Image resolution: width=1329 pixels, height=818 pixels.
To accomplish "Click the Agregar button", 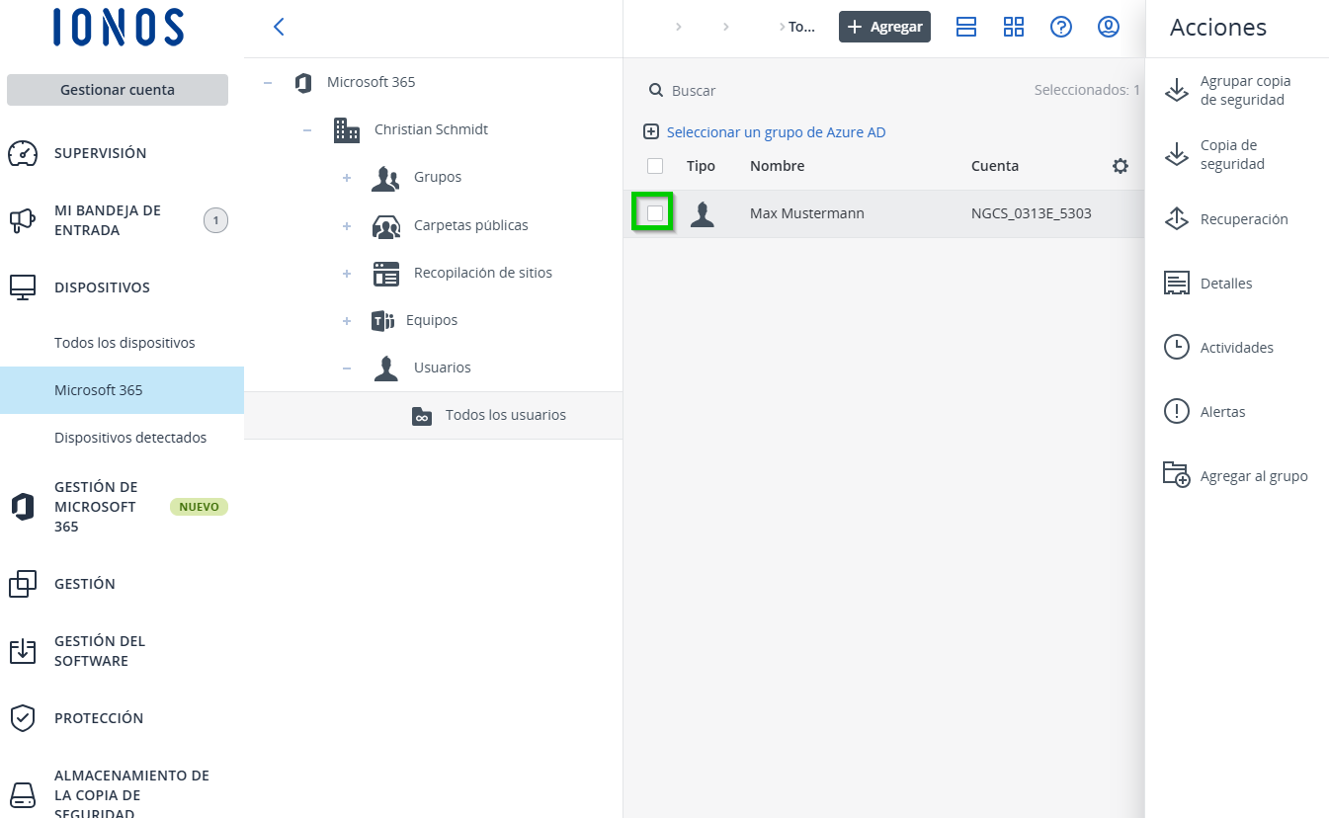I will [x=884, y=27].
